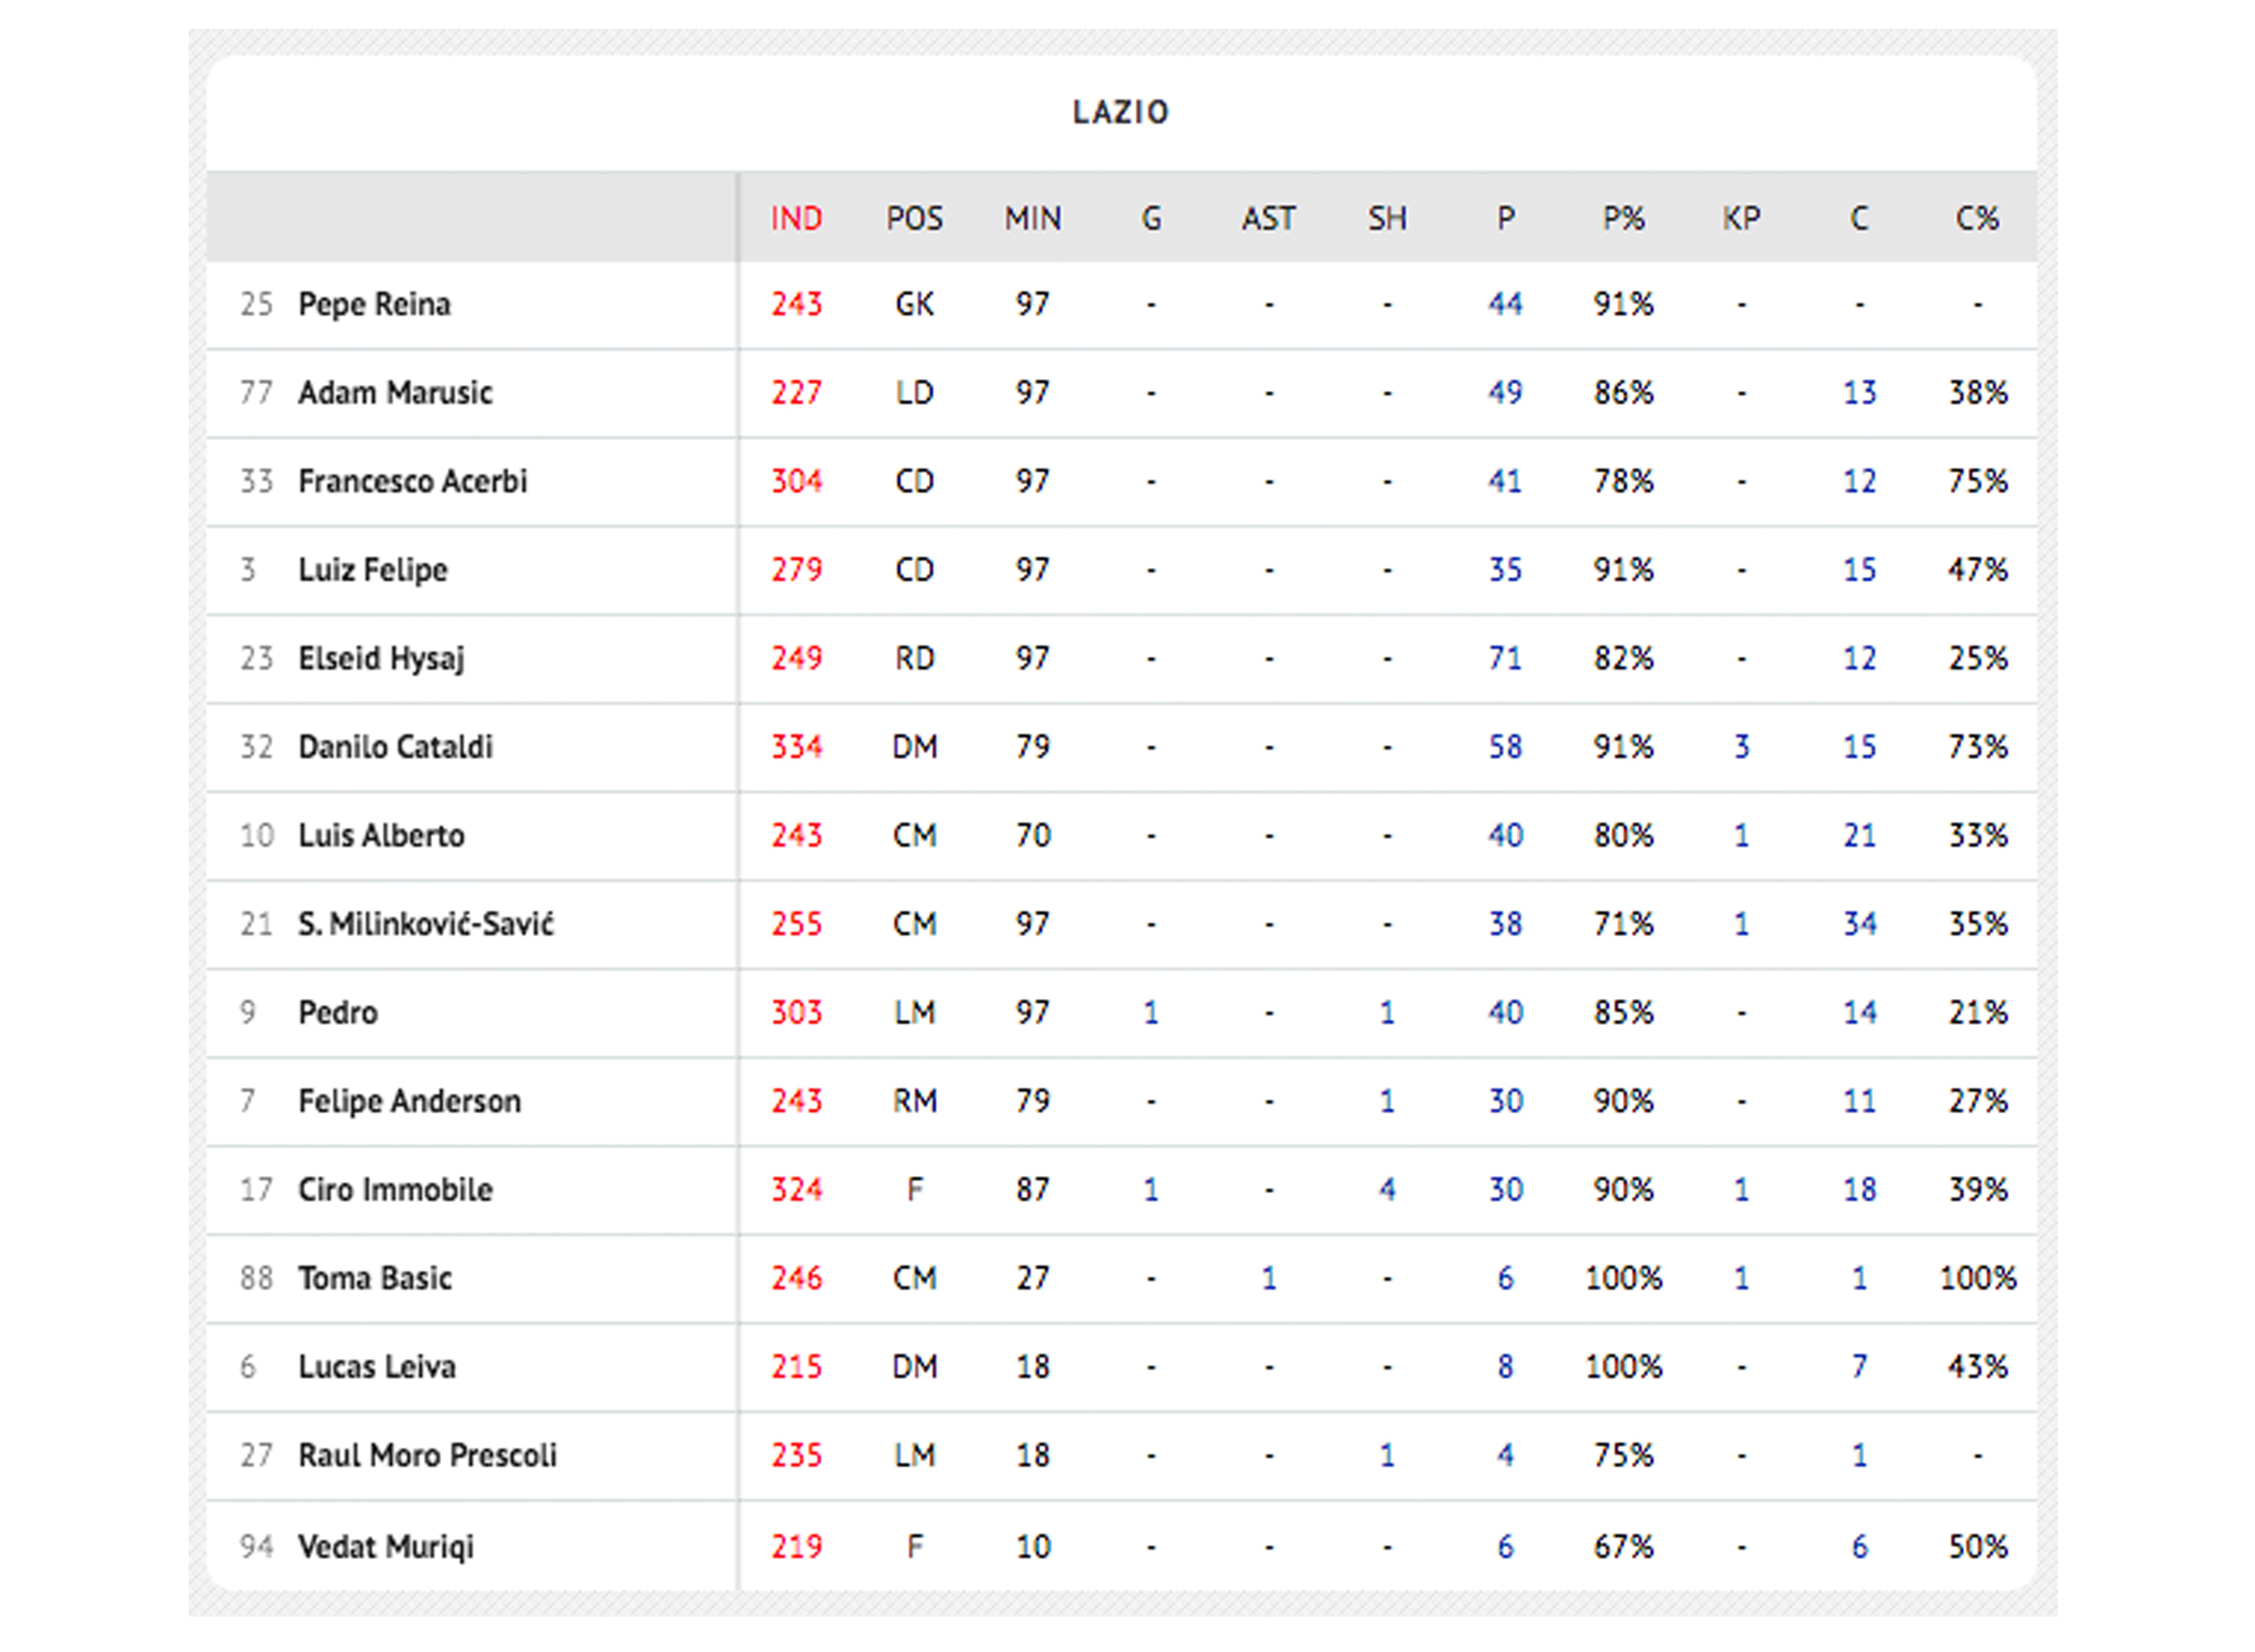
Task: Click Immobile's minutes value 87
Action: [x=1033, y=1190]
